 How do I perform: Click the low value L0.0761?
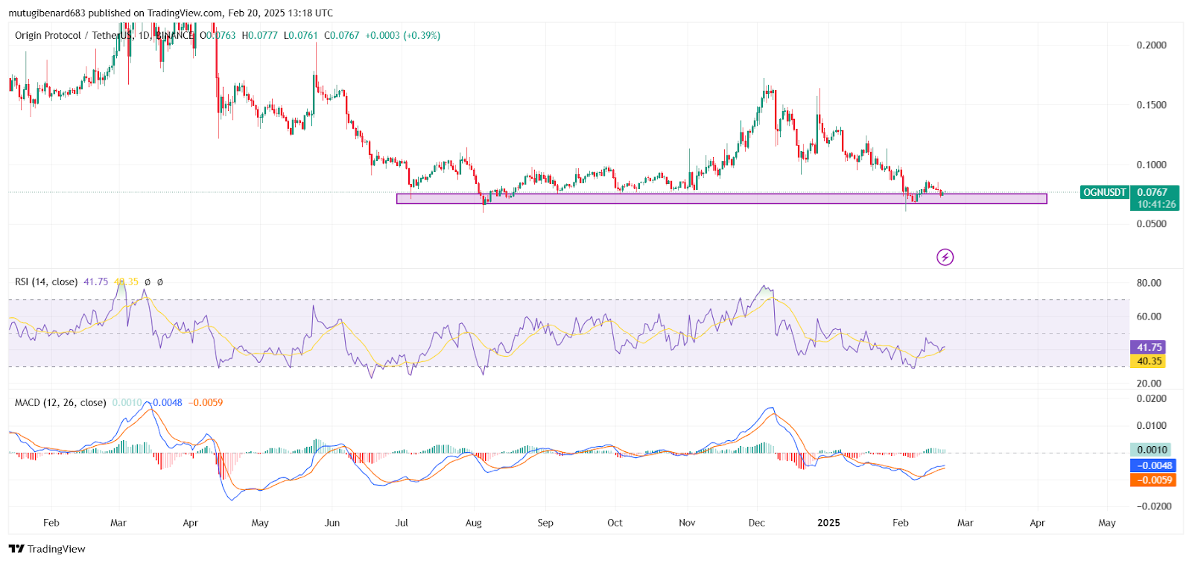click(301, 36)
